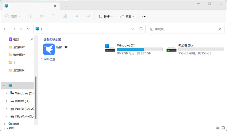Image resolution: width=227 pixels, height=131 pixels.
Task: Click the breadcrumb chevron in address bar
Action: 41,29
